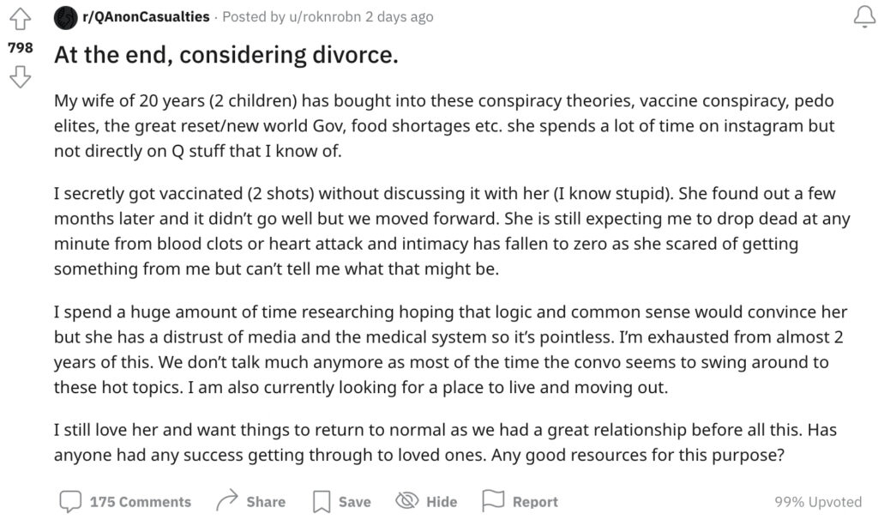The image size is (878, 520).
Task: Open the r/QAnonCasualties subreddit link
Action: (x=146, y=17)
